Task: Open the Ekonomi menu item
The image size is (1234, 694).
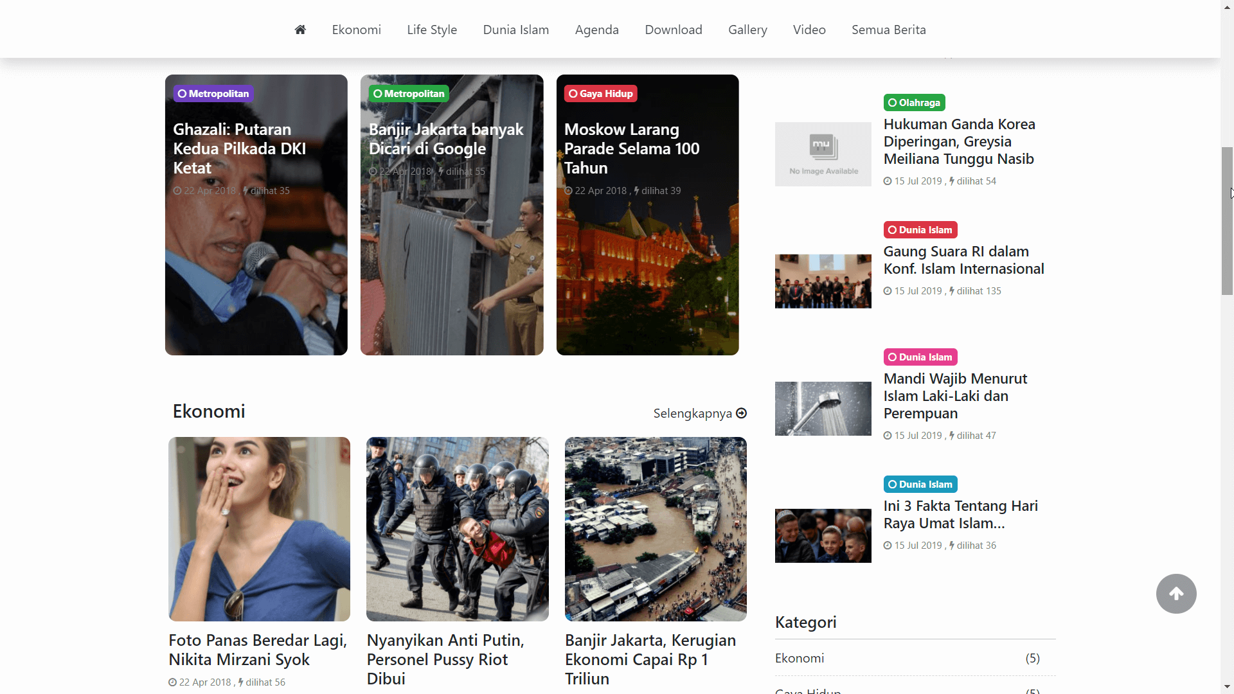Action: [x=356, y=30]
